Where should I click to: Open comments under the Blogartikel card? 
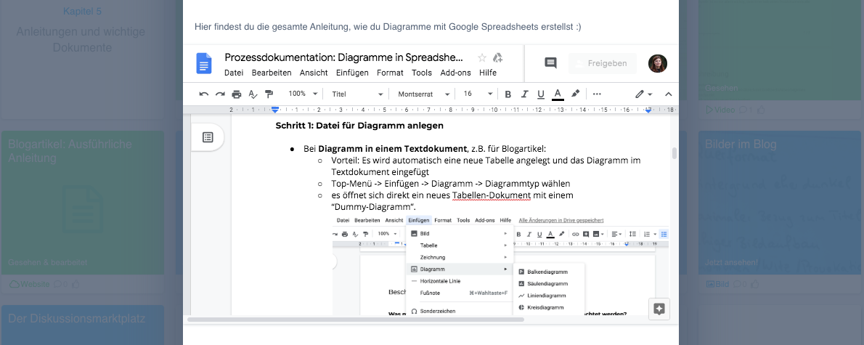[x=60, y=285]
